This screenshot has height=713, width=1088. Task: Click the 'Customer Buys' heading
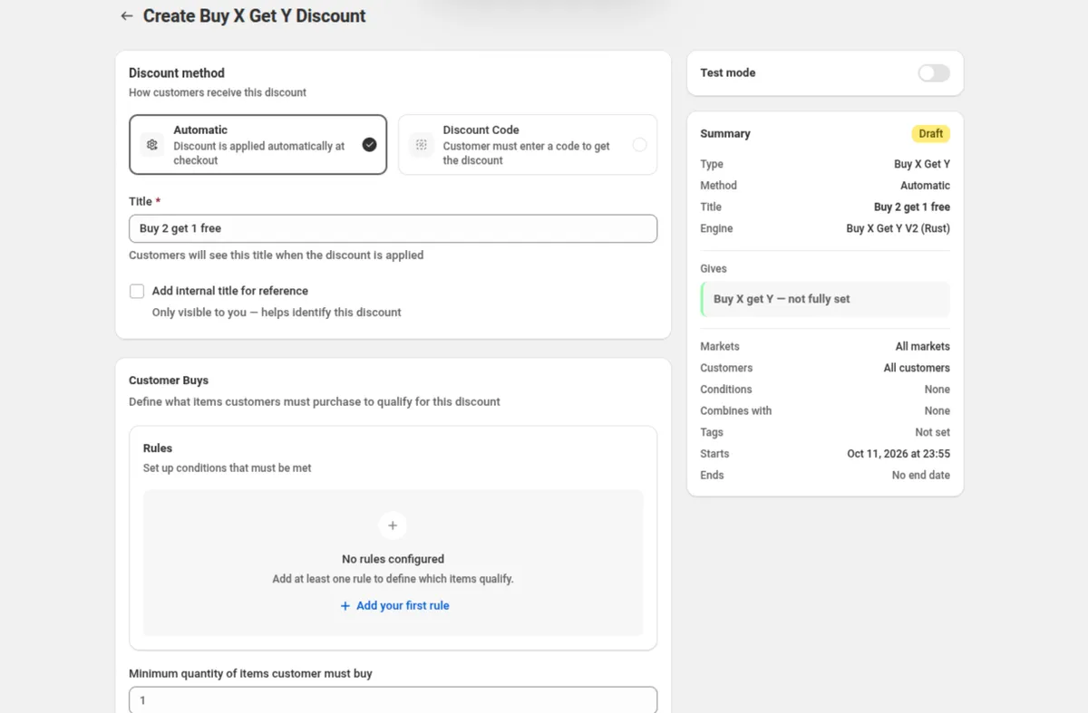click(169, 381)
